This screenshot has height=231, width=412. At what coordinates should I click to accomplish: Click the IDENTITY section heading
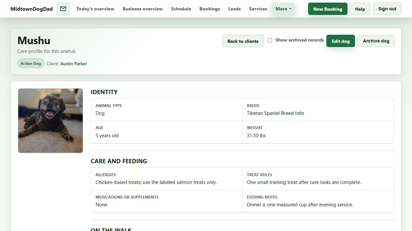104,92
